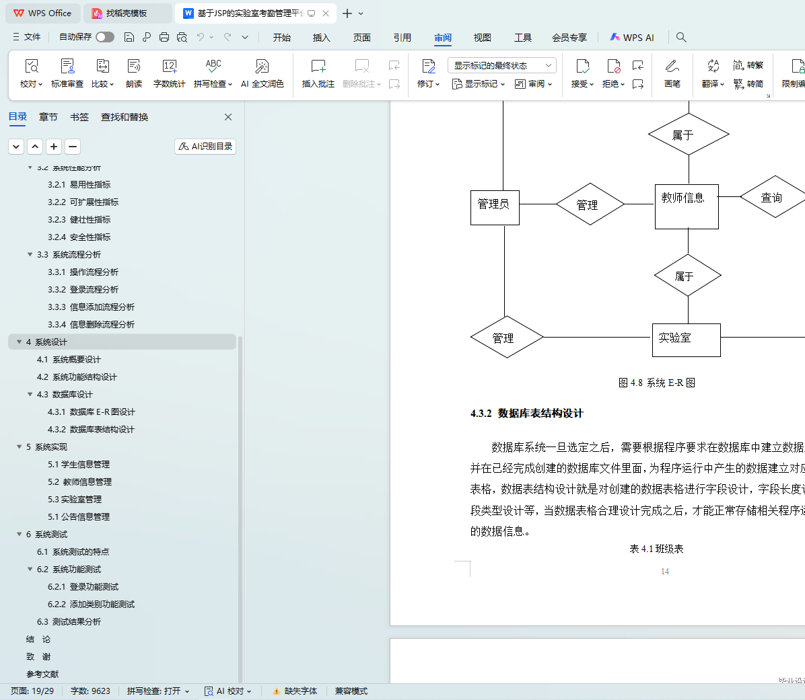The image size is (805, 700).
Task: Collapse the 3.3 系统流程分析 node
Action: (x=30, y=254)
